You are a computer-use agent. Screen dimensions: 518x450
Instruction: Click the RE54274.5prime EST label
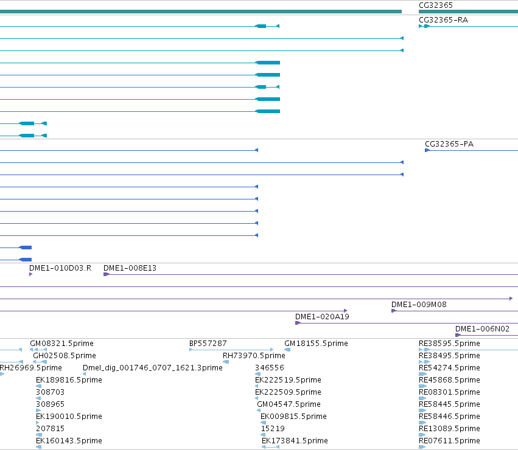(x=449, y=368)
